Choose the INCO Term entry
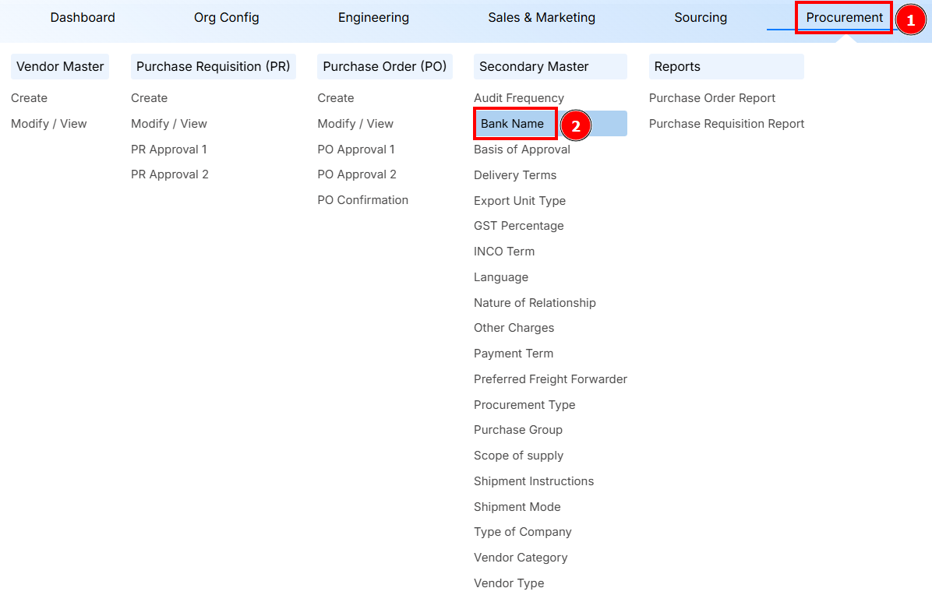This screenshot has width=932, height=595. click(x=504, y=252)
